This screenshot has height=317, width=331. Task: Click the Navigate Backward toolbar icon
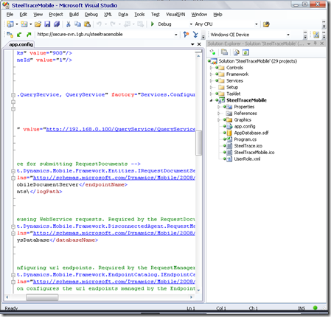(x=127, y=24)
